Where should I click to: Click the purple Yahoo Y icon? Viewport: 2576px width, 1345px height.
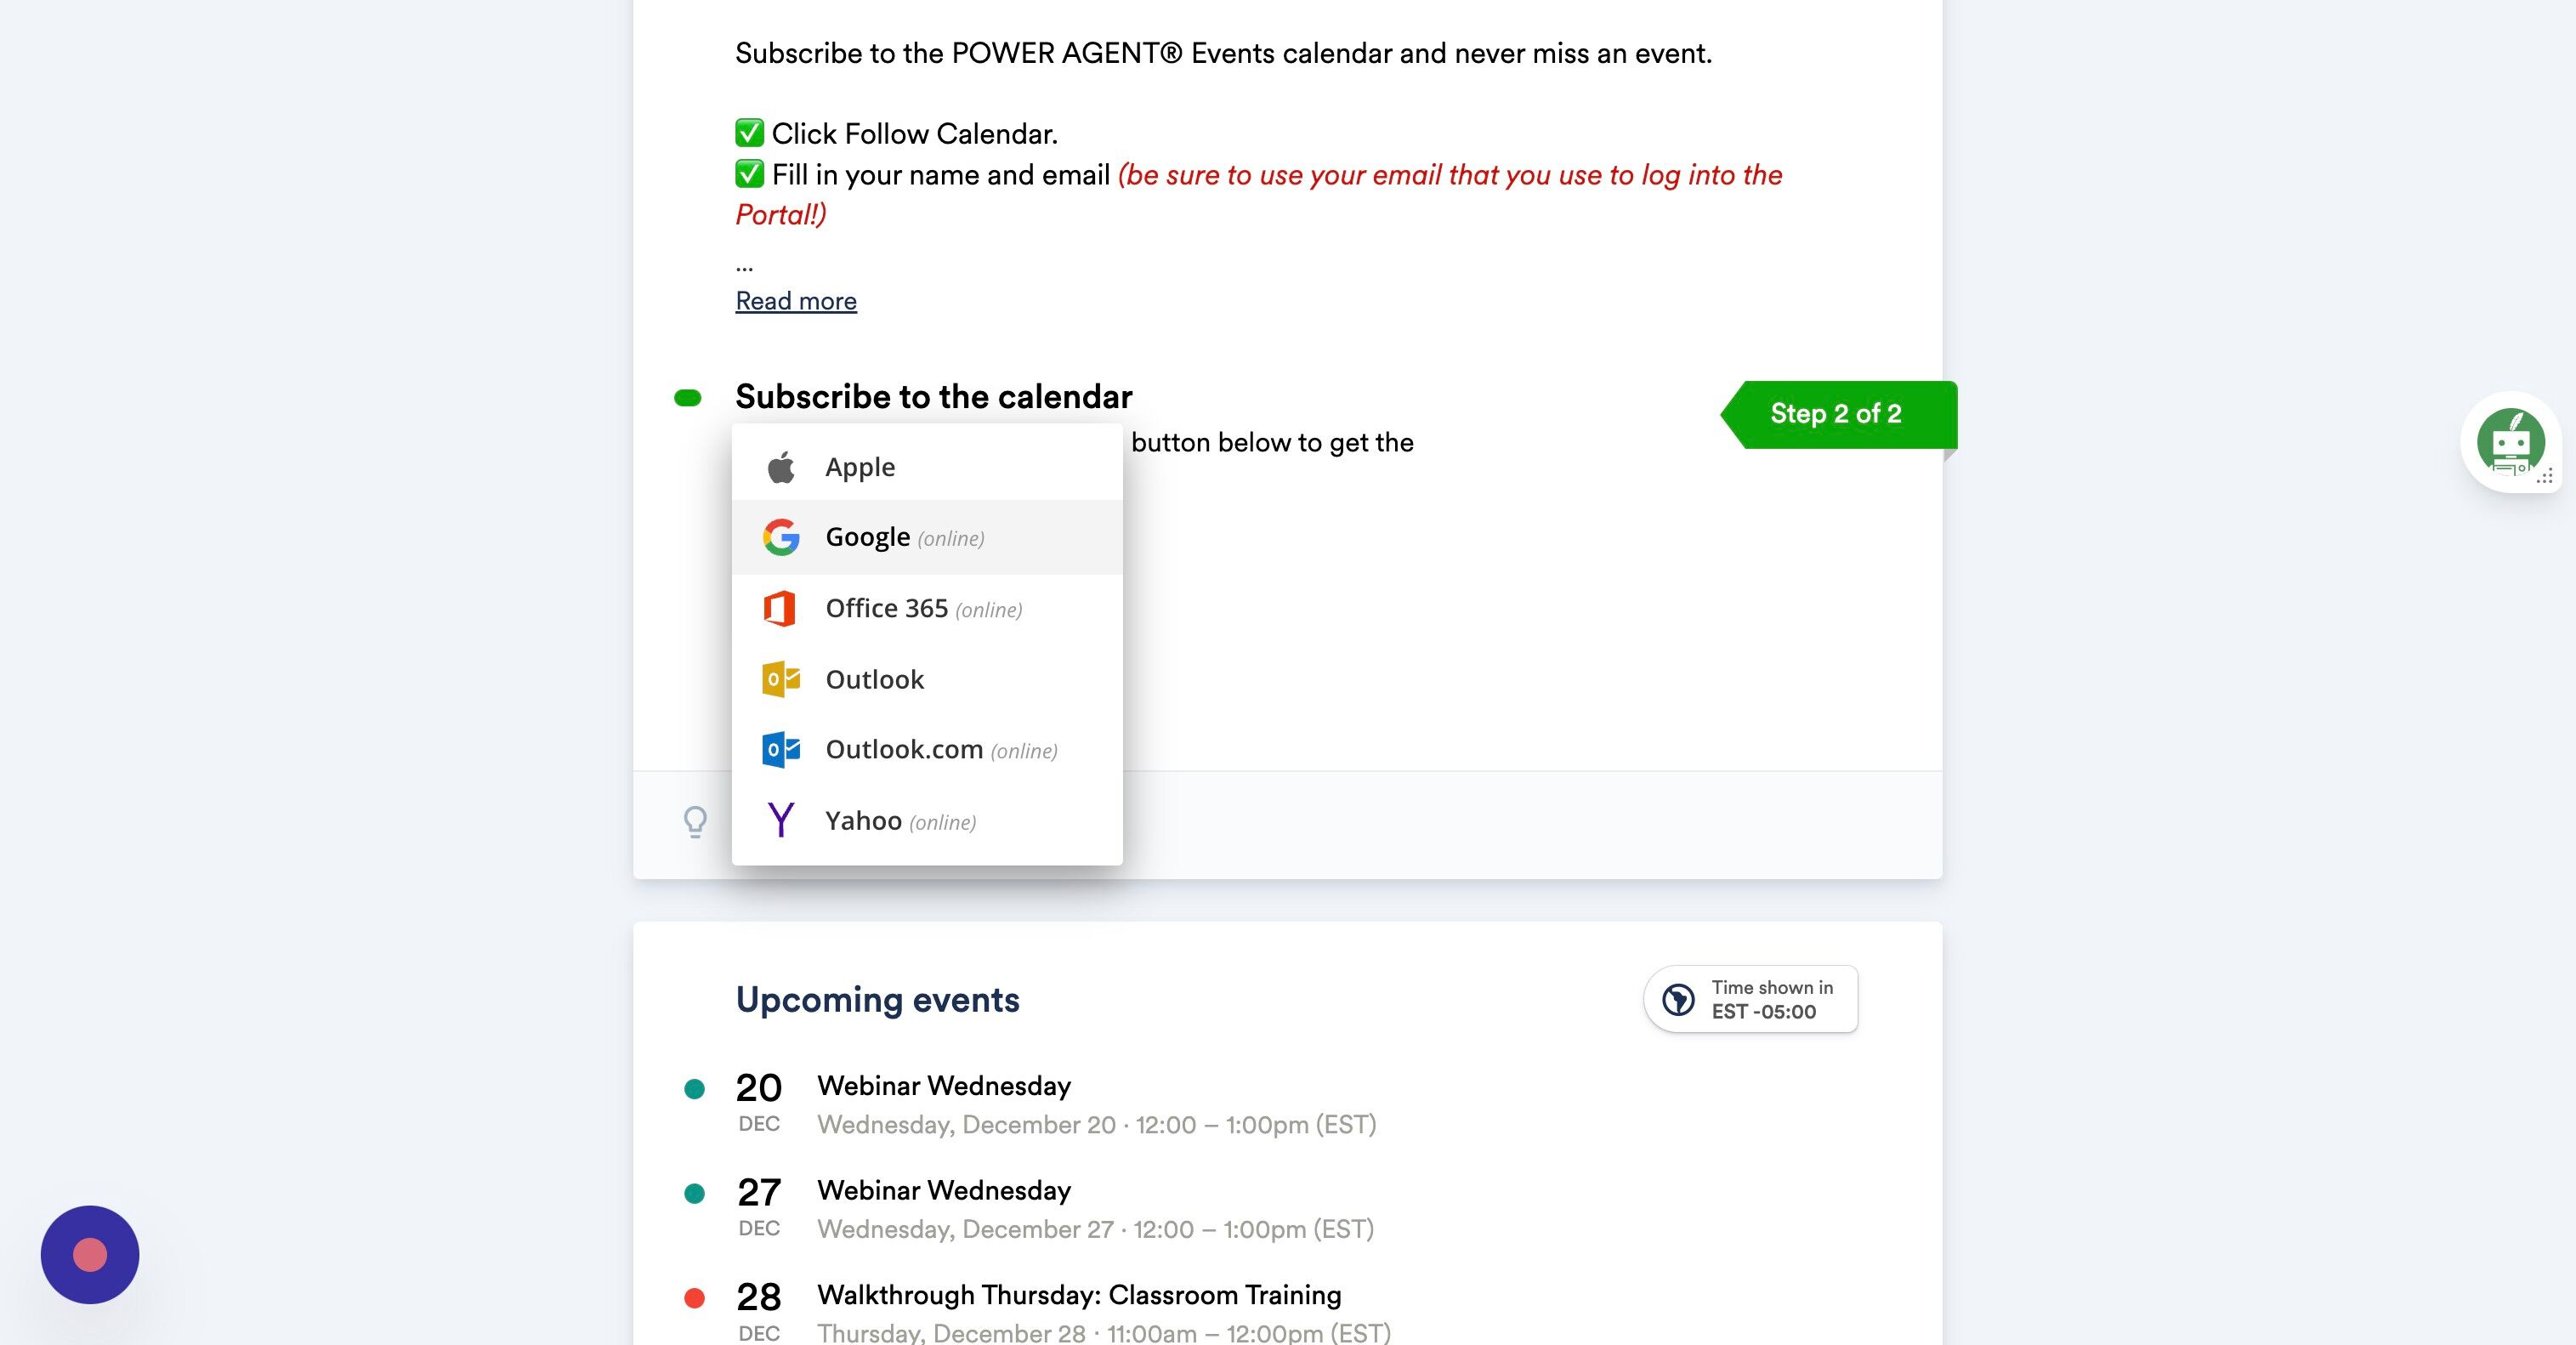(x=781, y=820)
